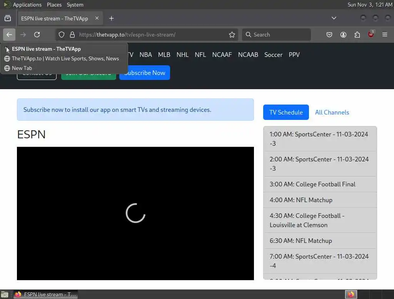Screen dimensions: 394x299
Task: Open the Firefox View icon
Action: coord(8,18)
